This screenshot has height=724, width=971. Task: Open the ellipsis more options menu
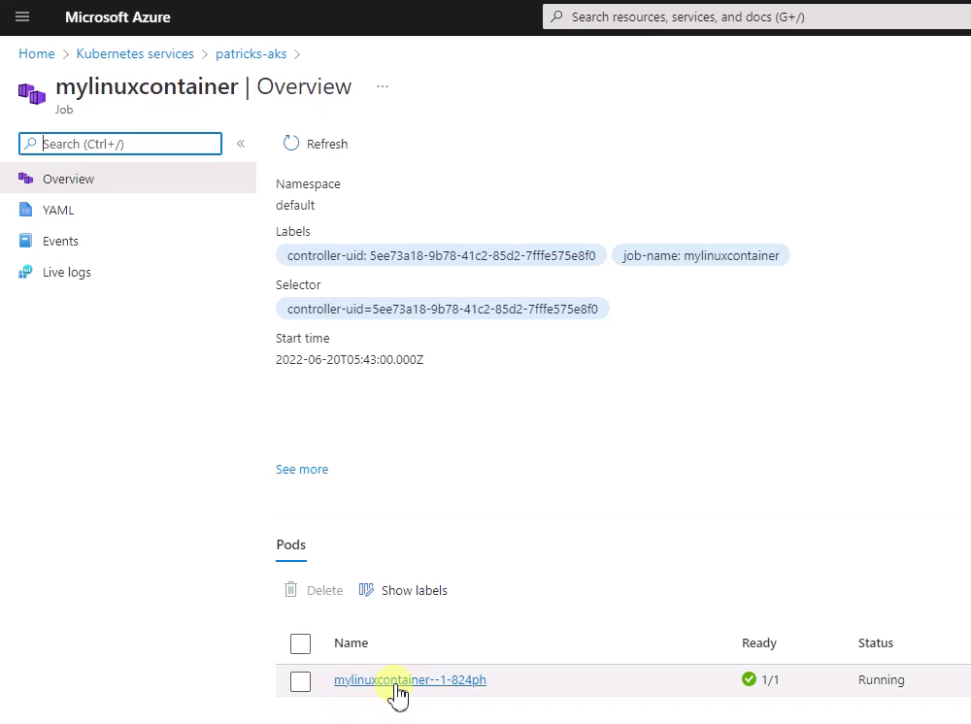pyautogui.click(x=383, y=86)
